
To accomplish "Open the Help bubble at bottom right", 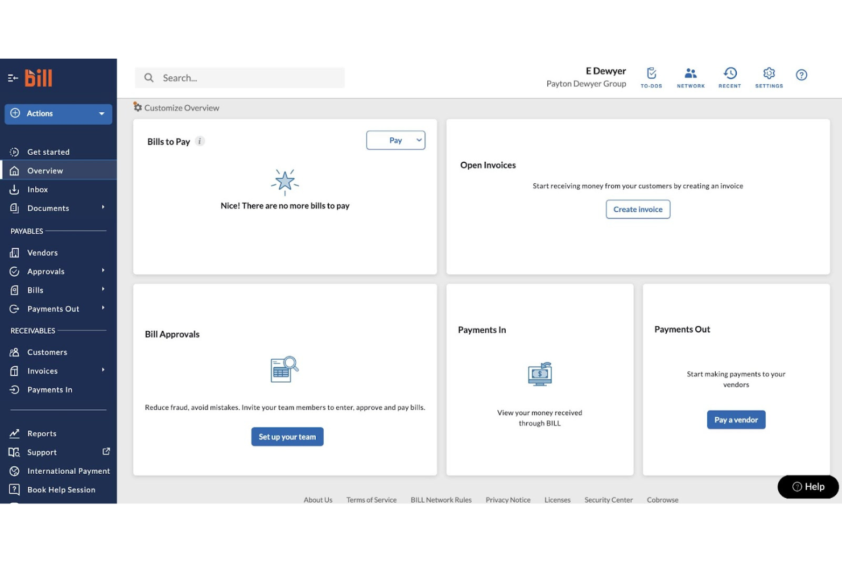I will pyautogui.click(x=807, y=486).
